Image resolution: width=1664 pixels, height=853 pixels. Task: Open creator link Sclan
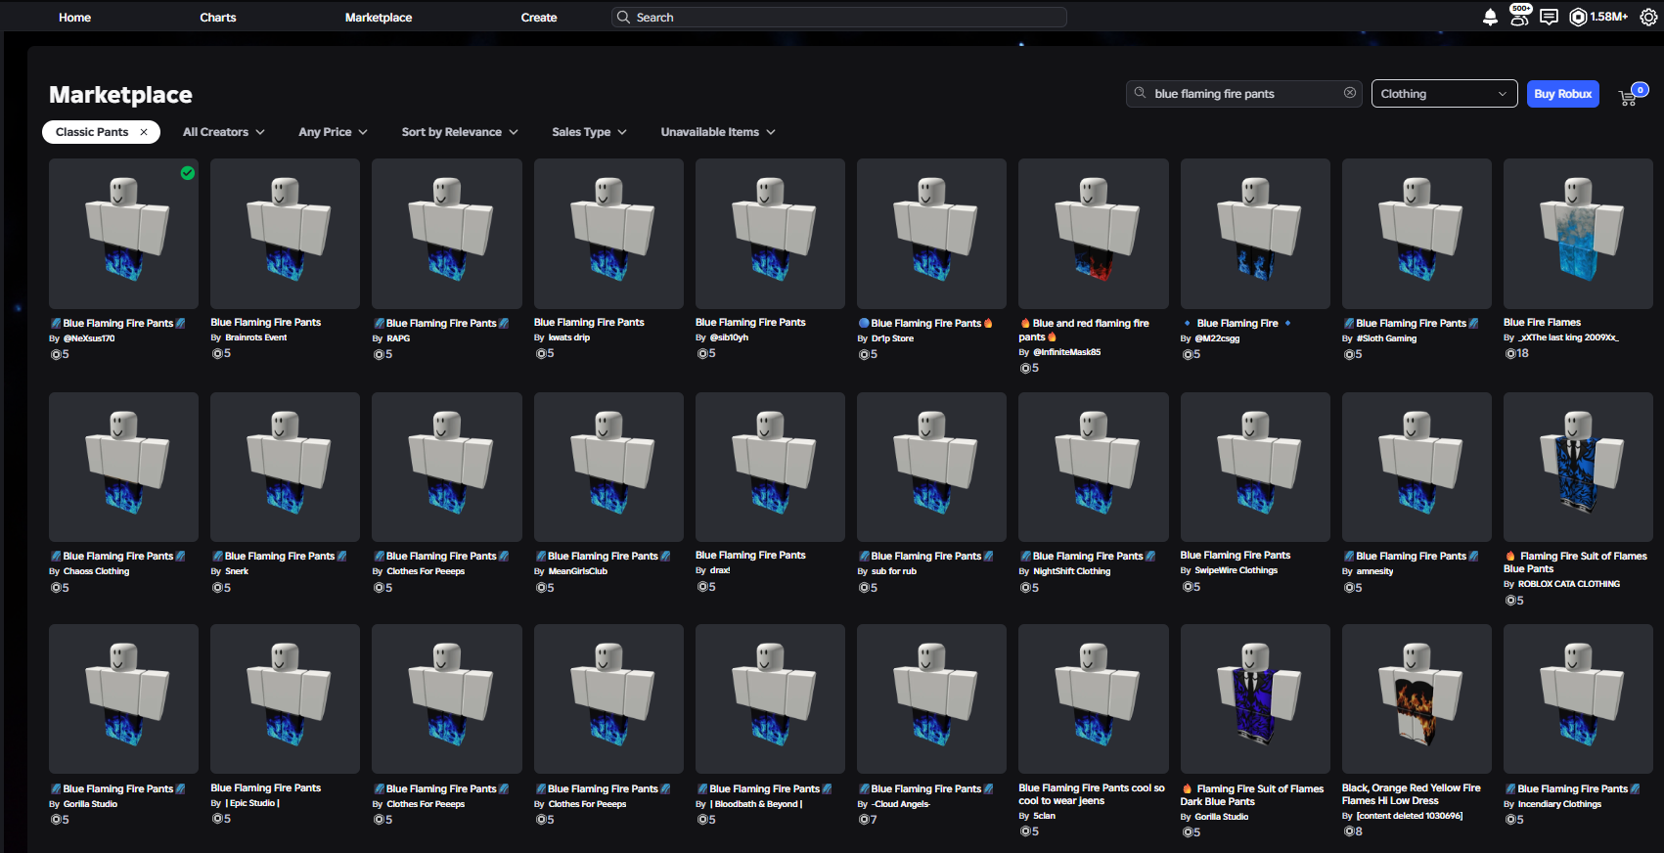[x=1044, y=816]
